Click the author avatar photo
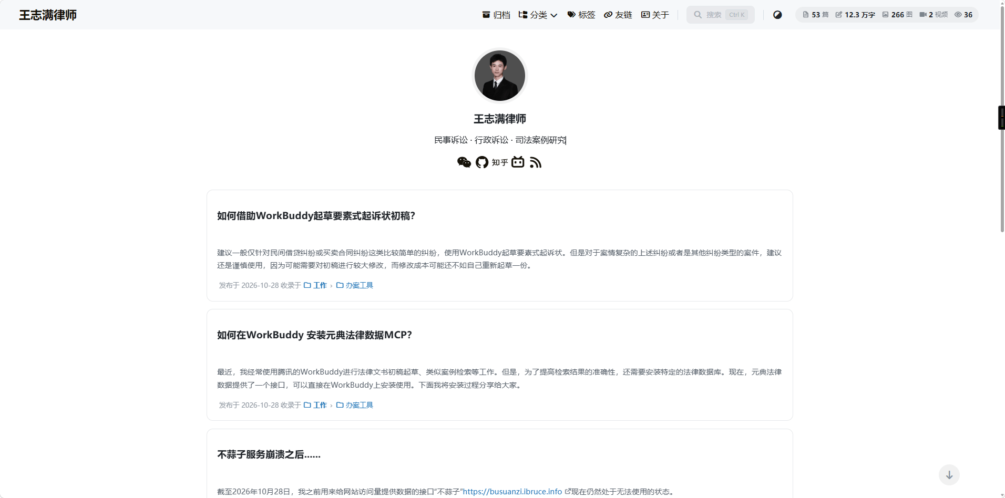1005x498 pixels. tap(500, 76)
